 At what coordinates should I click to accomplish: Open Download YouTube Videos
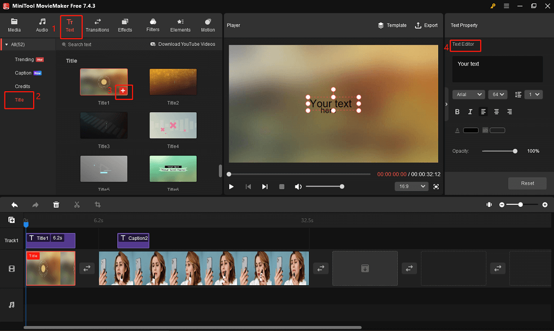click(183, 44)
